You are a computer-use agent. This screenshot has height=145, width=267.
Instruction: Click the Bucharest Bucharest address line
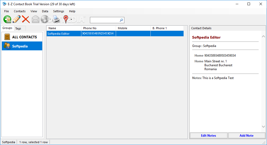[x=218, y=65]
